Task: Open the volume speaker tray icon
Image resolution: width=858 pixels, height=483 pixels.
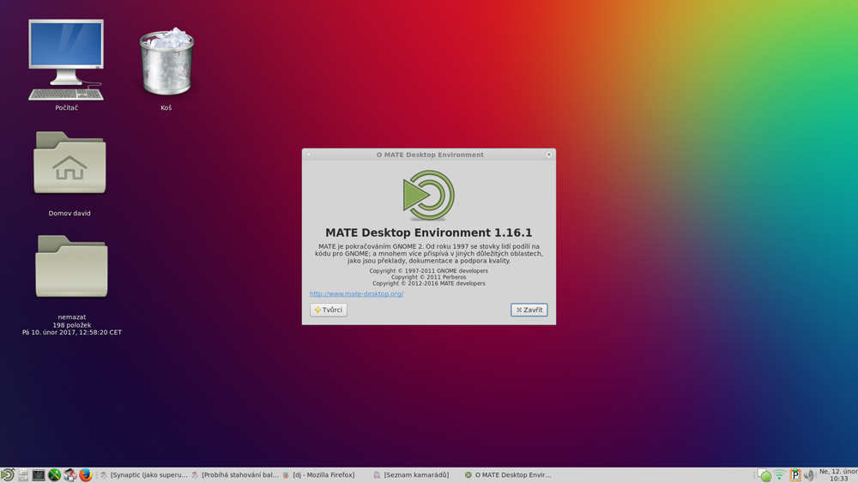Action: coord(809,475)
